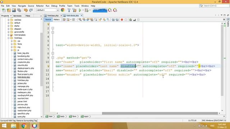Toggle Highlight Search icon in editor toolbar
Screen dimensions: 230x129
pos(92,20)
